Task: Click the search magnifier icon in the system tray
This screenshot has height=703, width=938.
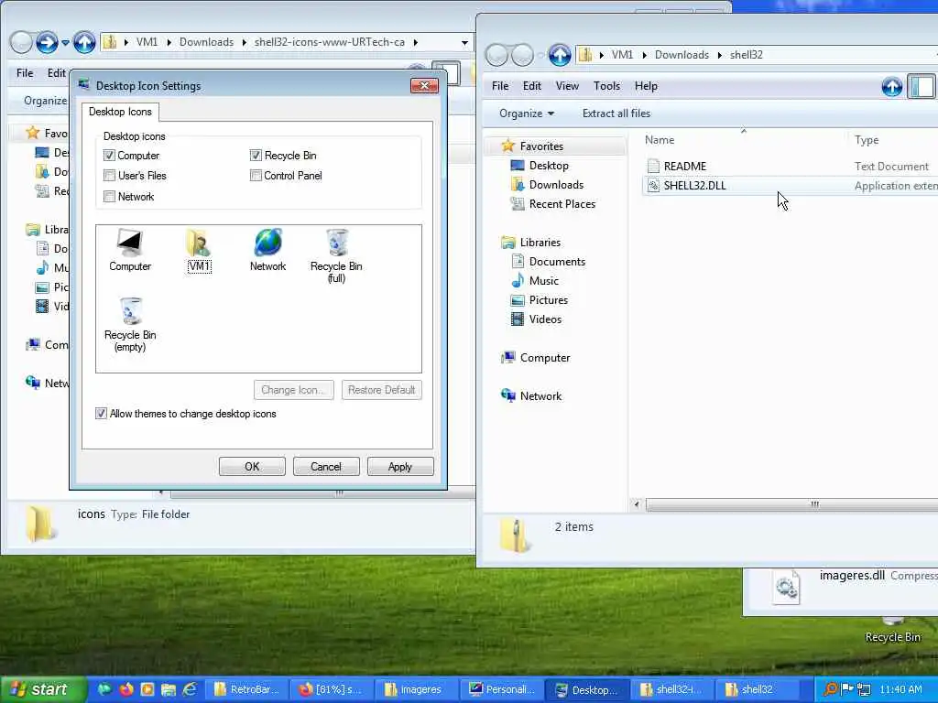Action: coord(830,689)
